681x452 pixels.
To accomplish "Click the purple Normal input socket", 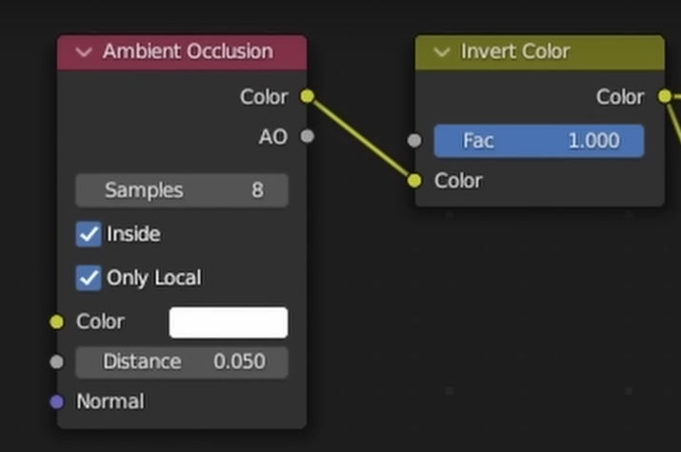I will click(x=57, y=402).
